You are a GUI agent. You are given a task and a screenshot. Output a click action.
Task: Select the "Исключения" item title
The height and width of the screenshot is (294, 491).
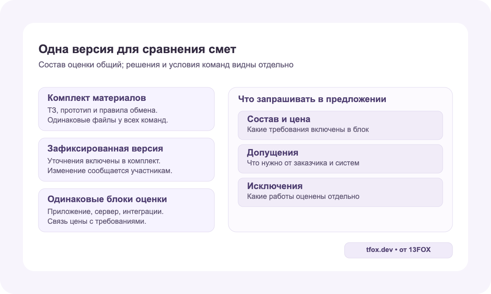[x=275, y=186]
